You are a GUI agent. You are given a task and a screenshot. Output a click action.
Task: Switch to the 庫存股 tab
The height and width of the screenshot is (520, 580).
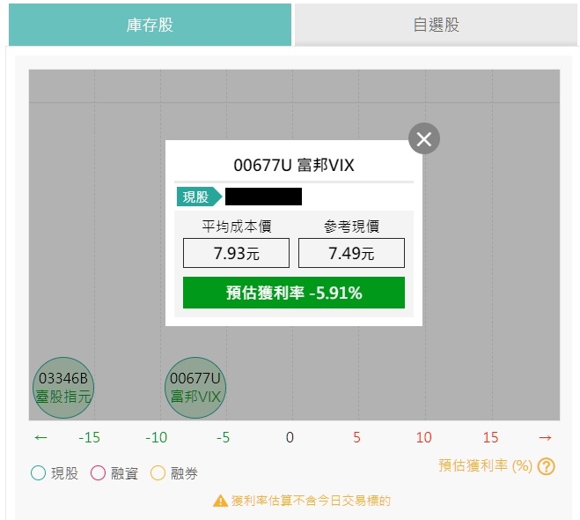tap(150, 25)
